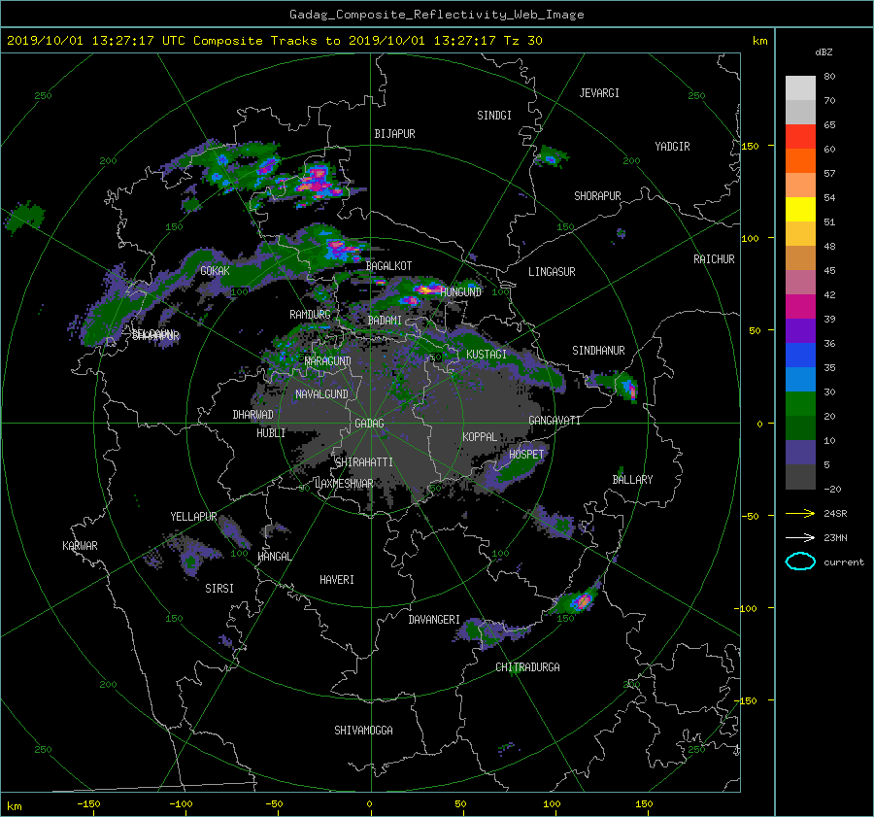Click the magenta 39 dBZ color swatch
This screenshot has height=817, width=874.
point(800,307)
